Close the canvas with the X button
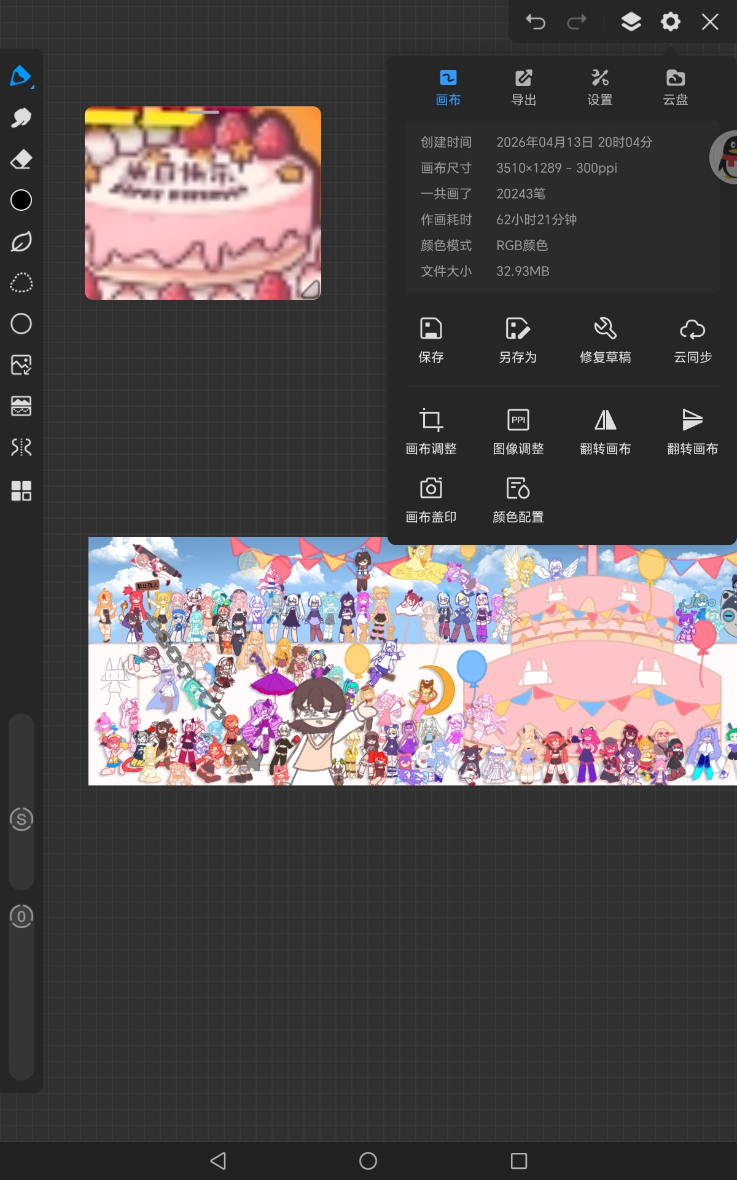This screenshot has height=1180, width=737. [710, 22]
